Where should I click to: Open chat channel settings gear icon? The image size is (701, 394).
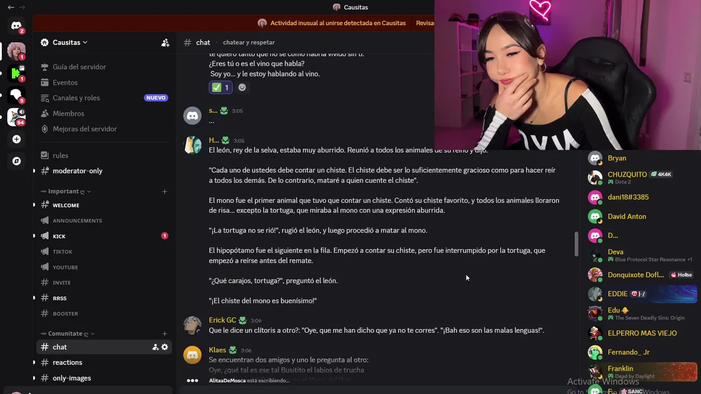point(164,347)
